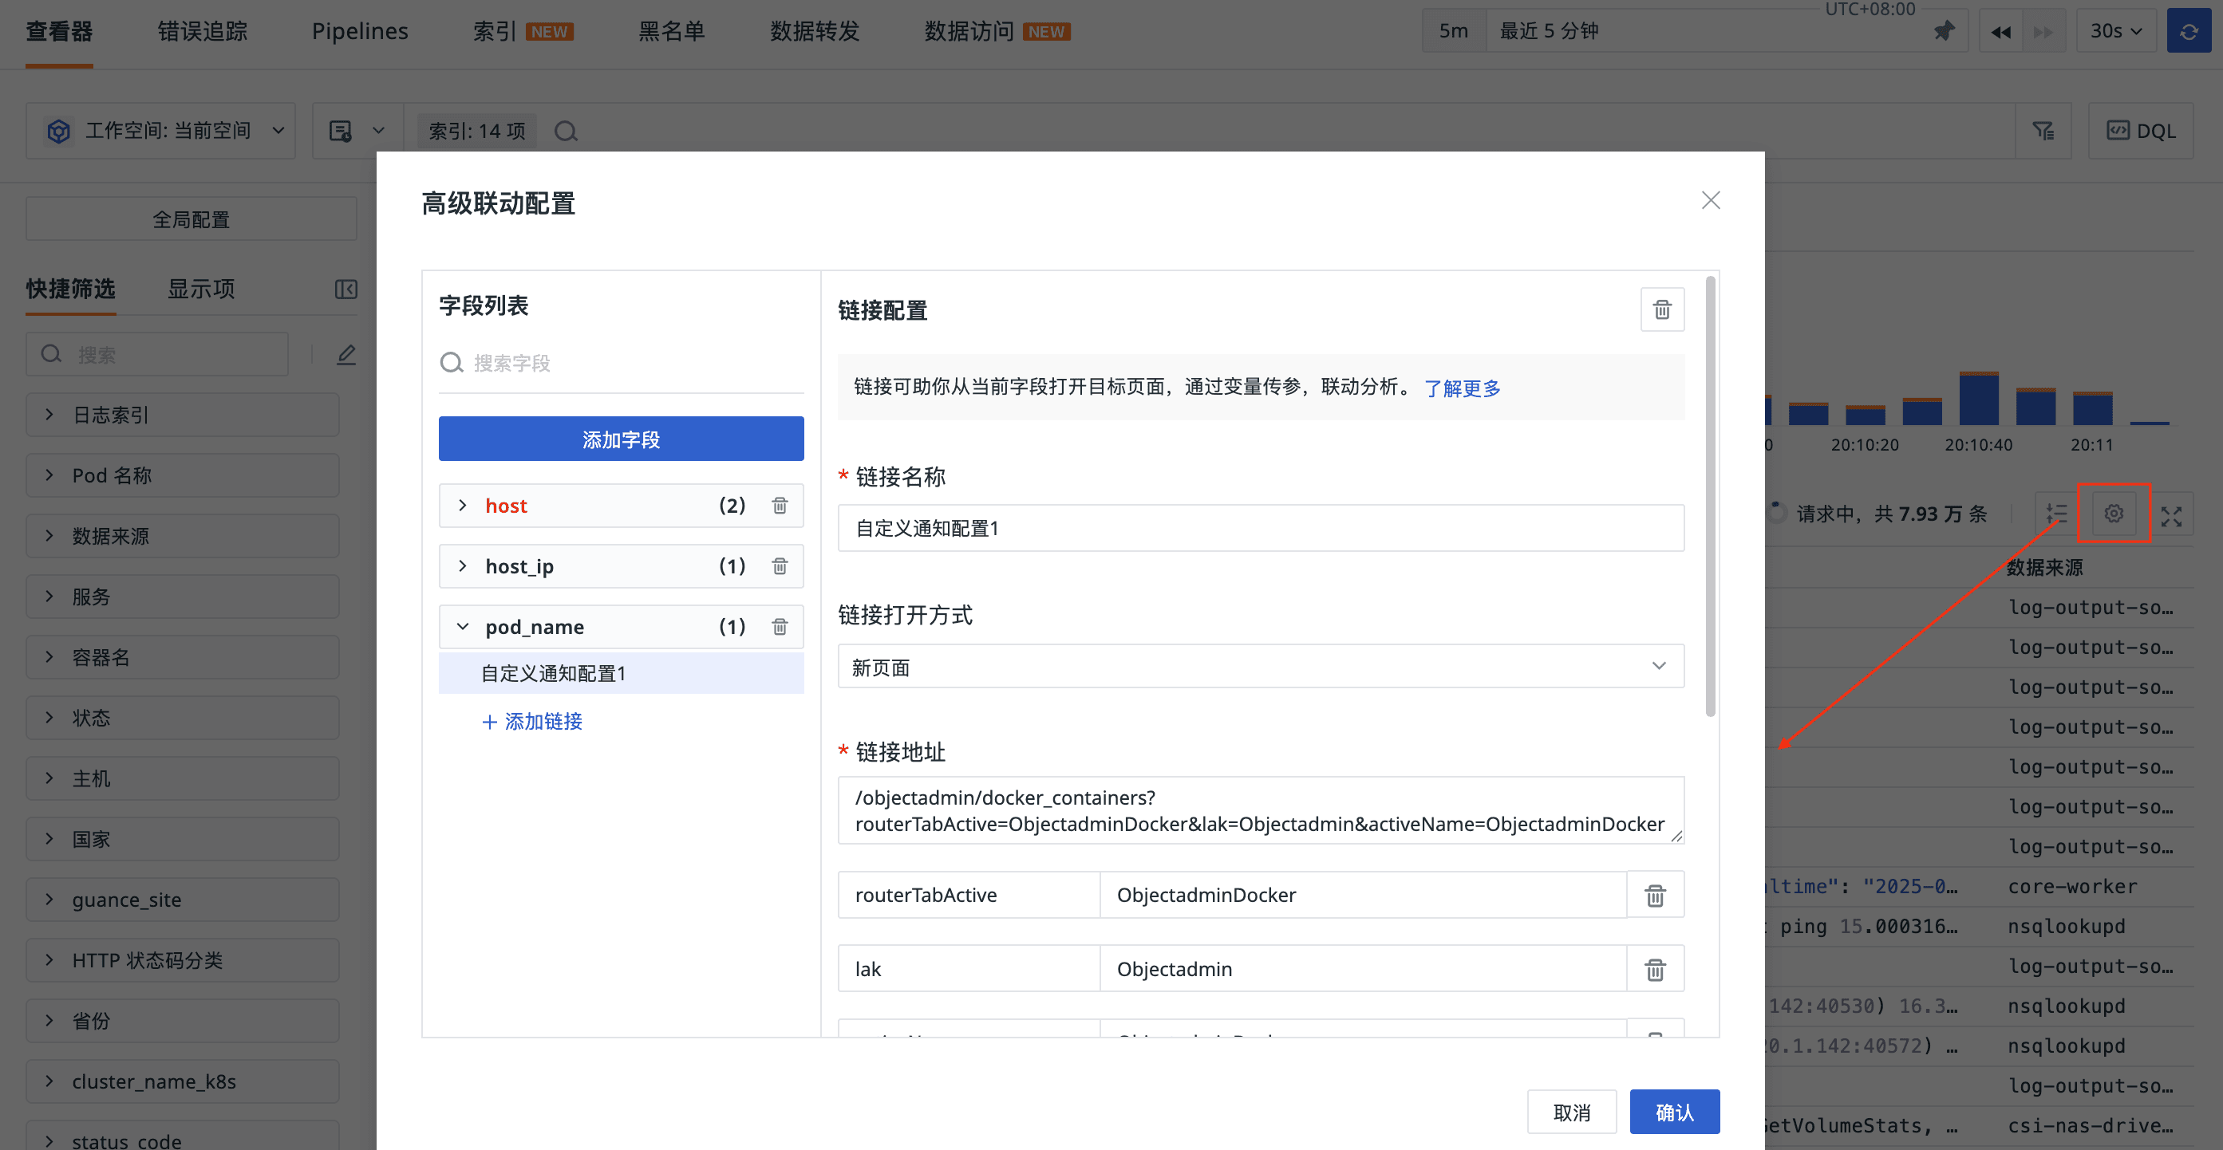The width and height of the screenshot is (2223, 1150).
Task: Open settings gear icon in log list
Action: [2113, 514]
